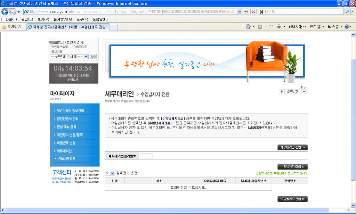
Task: Click the 세무대리인 전환 button
Action: 292,147
